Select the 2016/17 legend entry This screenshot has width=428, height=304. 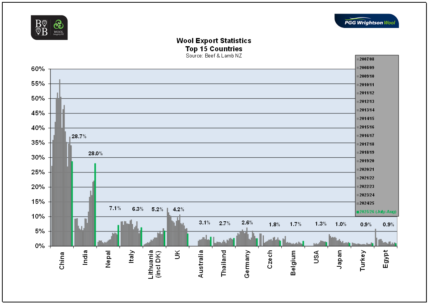pos(367,135)
